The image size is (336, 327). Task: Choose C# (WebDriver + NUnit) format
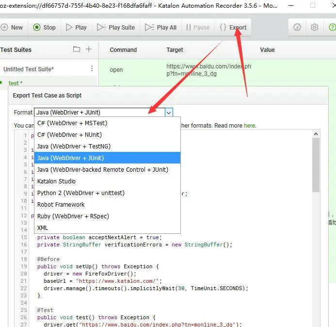pos(107,135)
